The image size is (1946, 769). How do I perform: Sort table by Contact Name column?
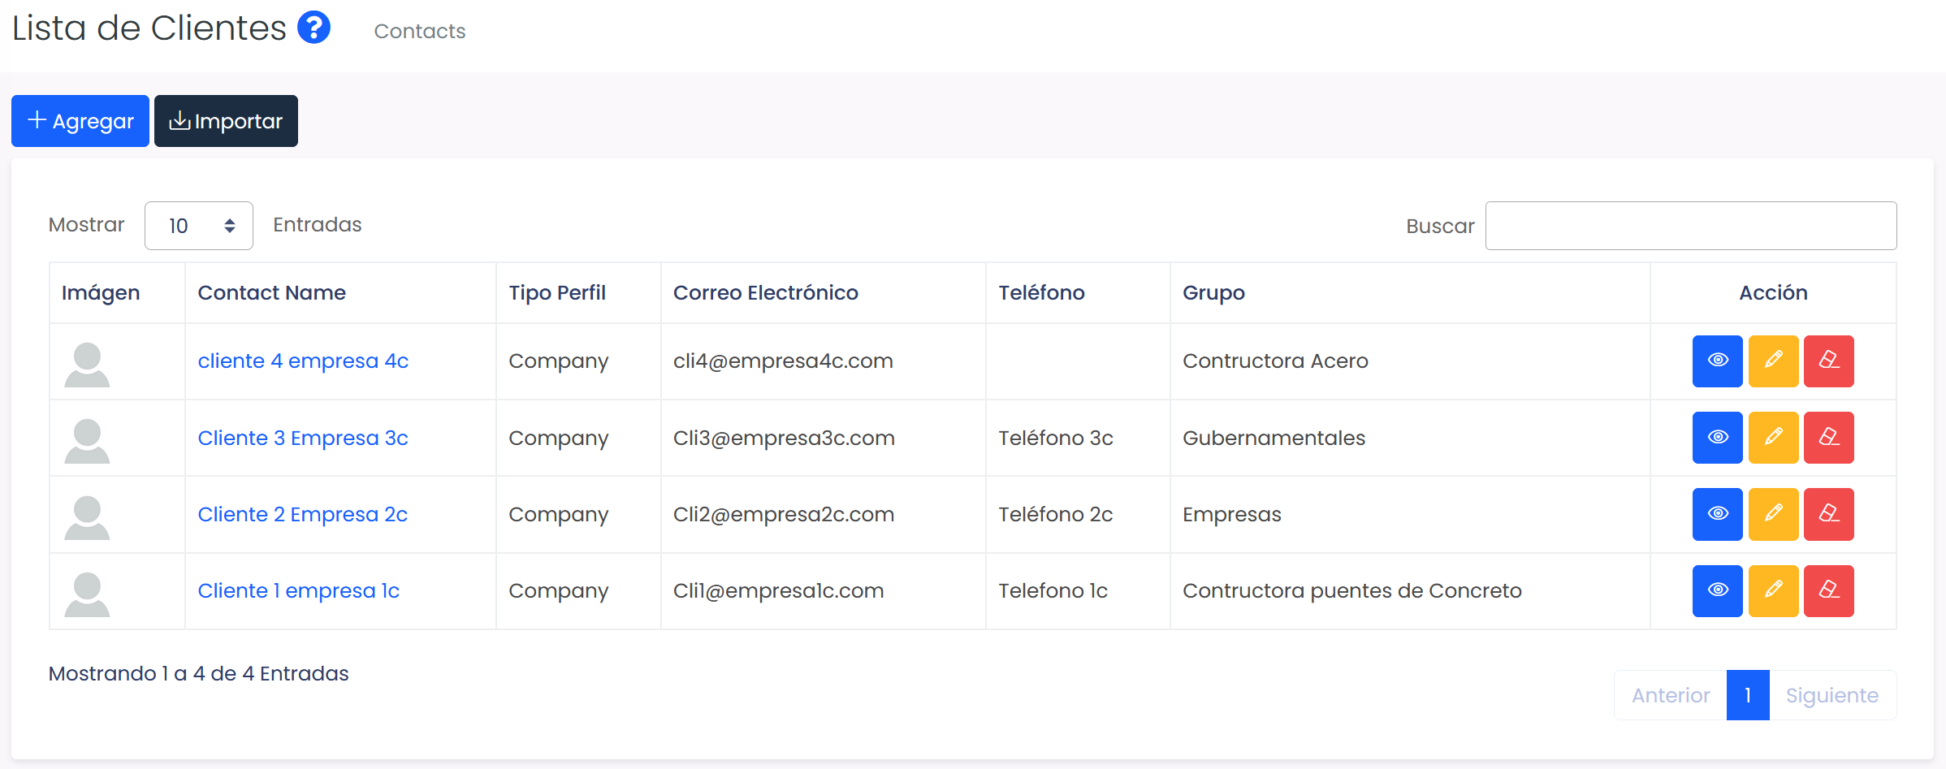(x=271, y=292)
